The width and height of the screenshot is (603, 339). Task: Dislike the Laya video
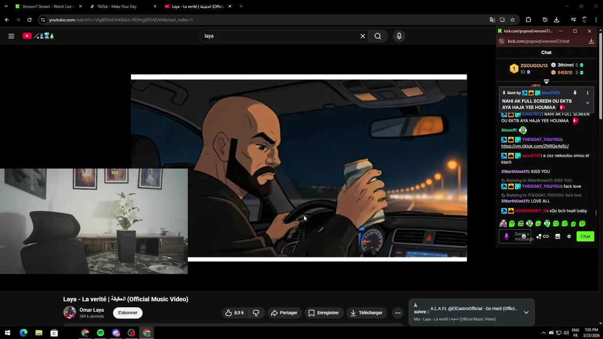(256, 313)
